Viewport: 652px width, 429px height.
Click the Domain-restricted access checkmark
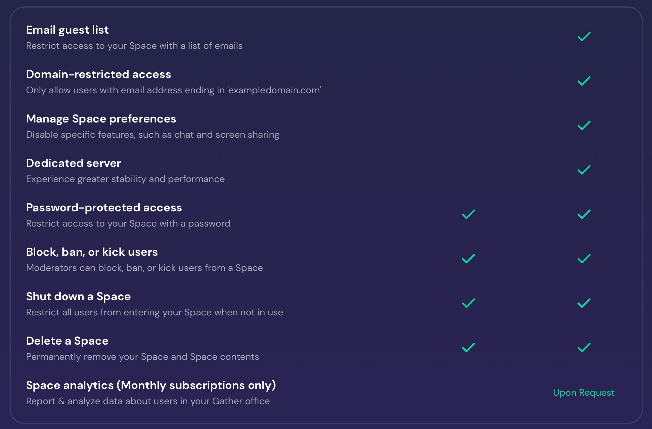(584, 81)
